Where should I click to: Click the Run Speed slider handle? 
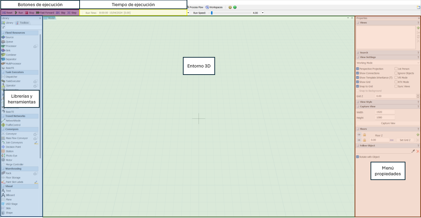212,13
